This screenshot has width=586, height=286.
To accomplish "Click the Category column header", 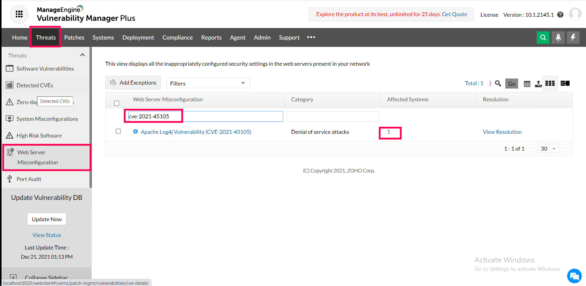I will pyautogui.click(x=302, y=99).
